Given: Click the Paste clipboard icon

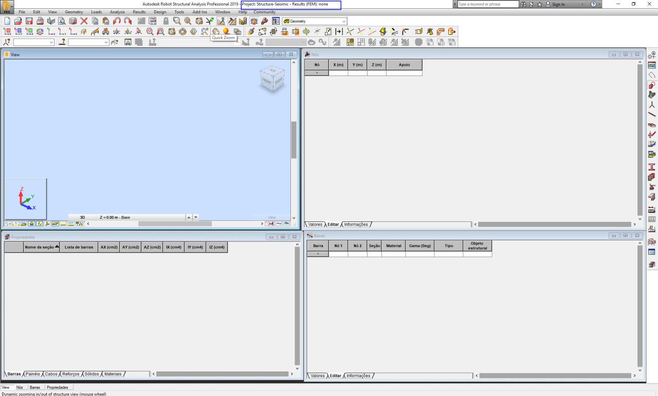Looking at the screenshot, I should click(105, 22).
